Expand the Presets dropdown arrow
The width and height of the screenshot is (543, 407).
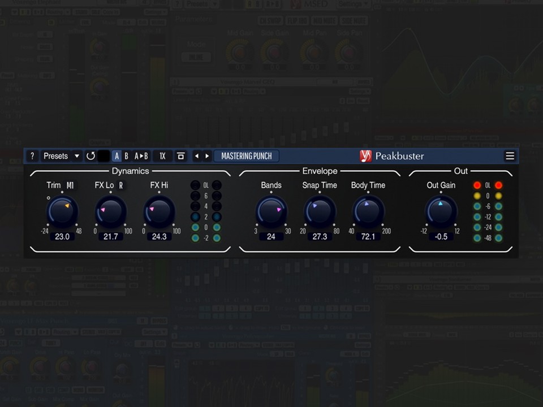click(77, 156)
